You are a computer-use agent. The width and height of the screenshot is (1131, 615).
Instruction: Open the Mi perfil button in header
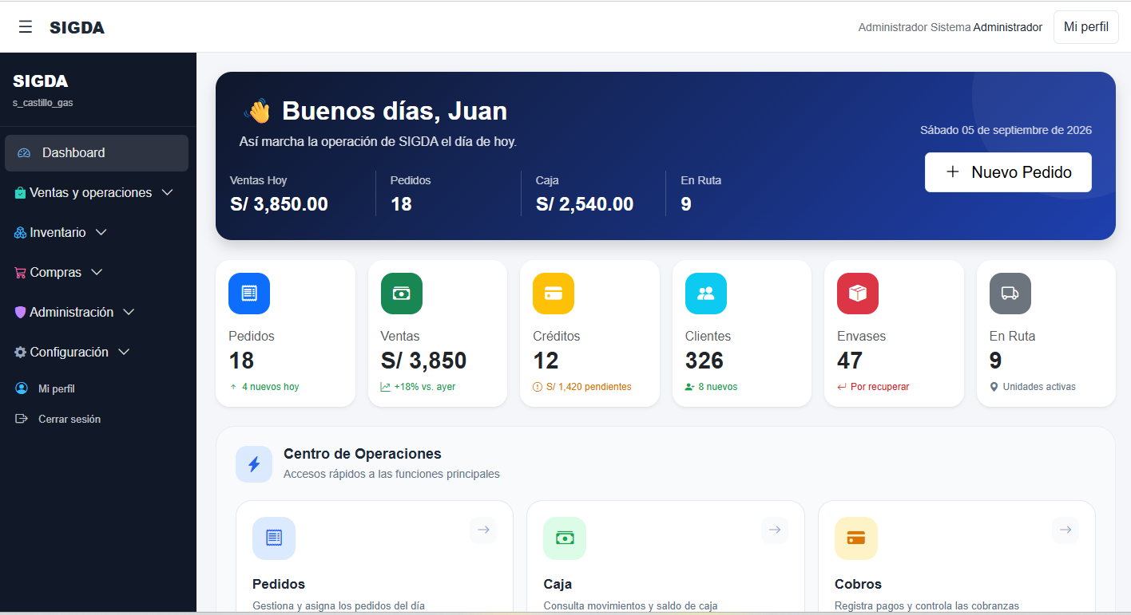(x=1086, y=27)
